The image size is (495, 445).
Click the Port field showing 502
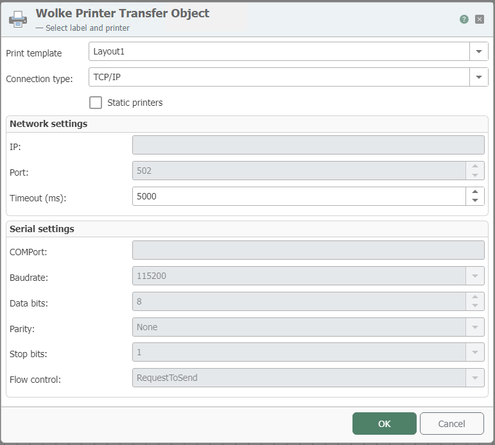coord(299,171)
